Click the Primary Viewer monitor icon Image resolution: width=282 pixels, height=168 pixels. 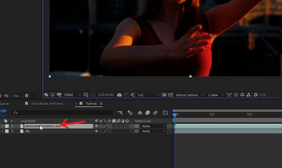53,95
